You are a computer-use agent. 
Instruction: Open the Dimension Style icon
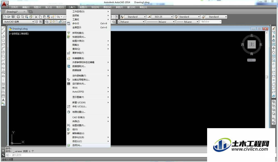149,17
